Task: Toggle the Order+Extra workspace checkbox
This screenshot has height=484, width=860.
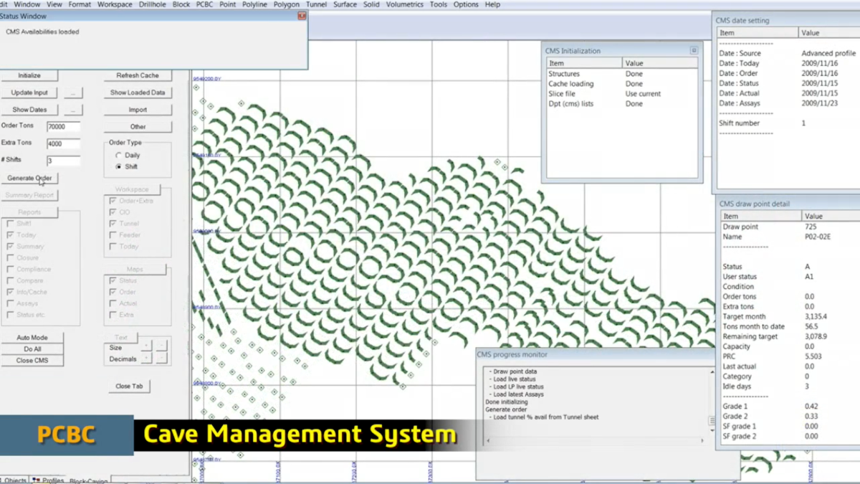Action: [113, 201]
